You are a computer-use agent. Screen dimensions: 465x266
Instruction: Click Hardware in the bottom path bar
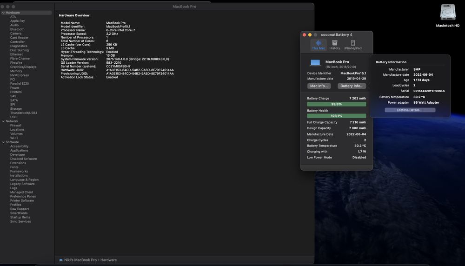pyautogui.click(x=108, y=260)
